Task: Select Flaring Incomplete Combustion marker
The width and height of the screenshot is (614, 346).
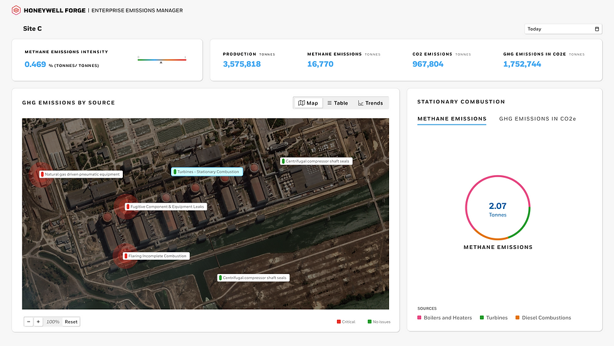Action: click(x=156, y=256)
